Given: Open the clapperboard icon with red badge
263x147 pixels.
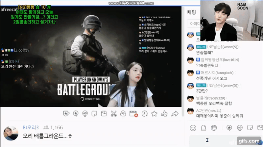Looking at the screenshot, I should (x=134, y=114).
